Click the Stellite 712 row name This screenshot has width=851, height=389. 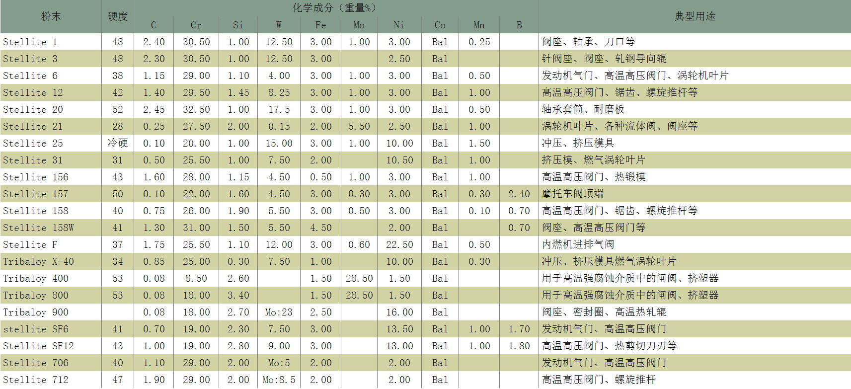point(36,380)
